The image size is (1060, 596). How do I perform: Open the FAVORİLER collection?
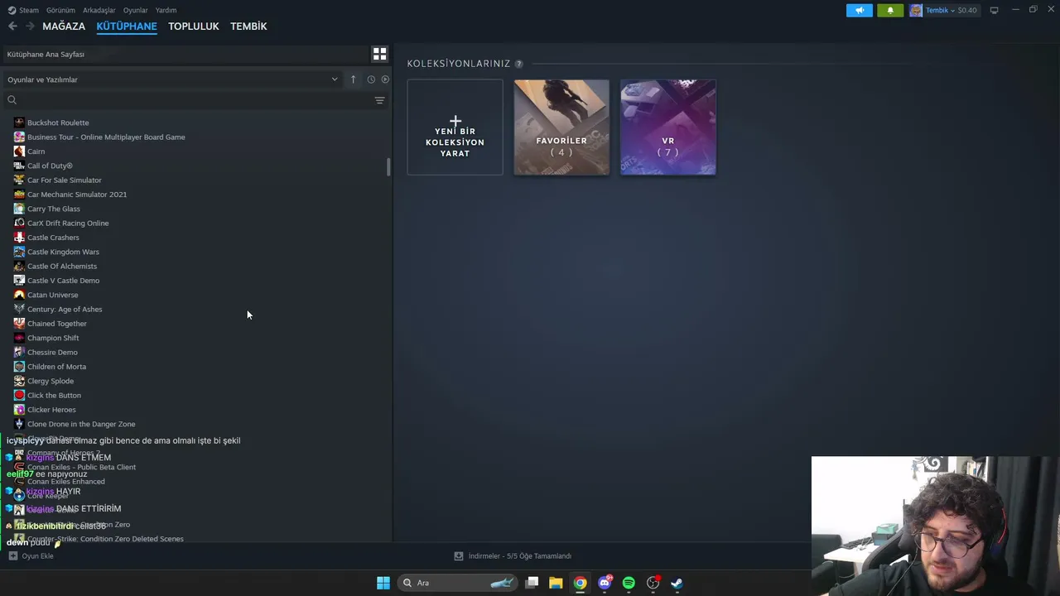click(x=561, y=127)
